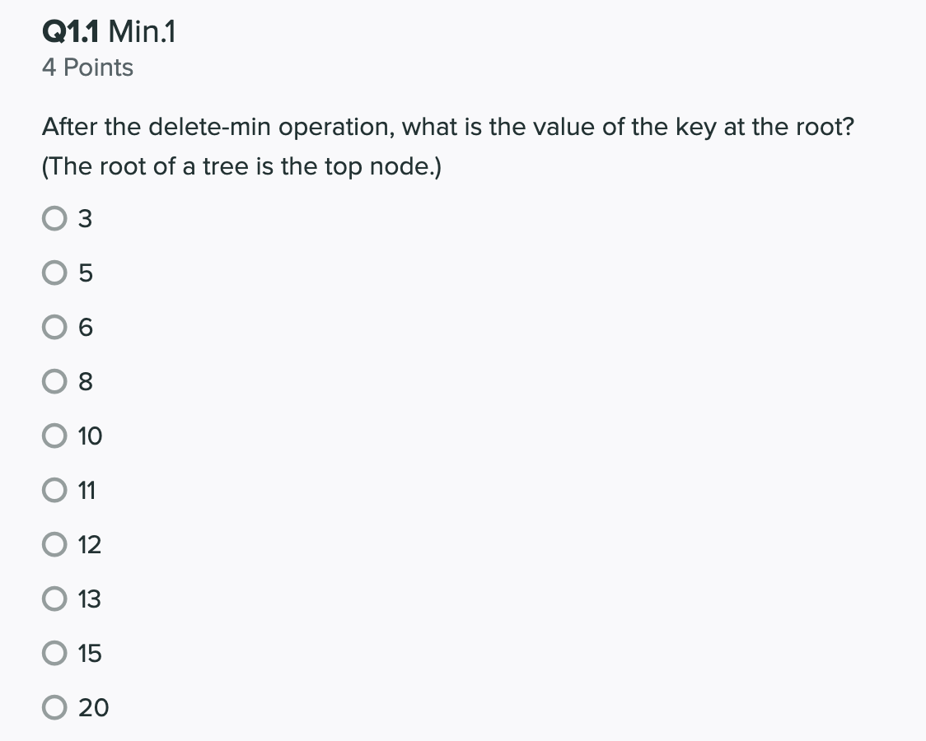Viewport: 926px width, 741px height.
Task: Click the number label 10 text
Action: [91, 436]
